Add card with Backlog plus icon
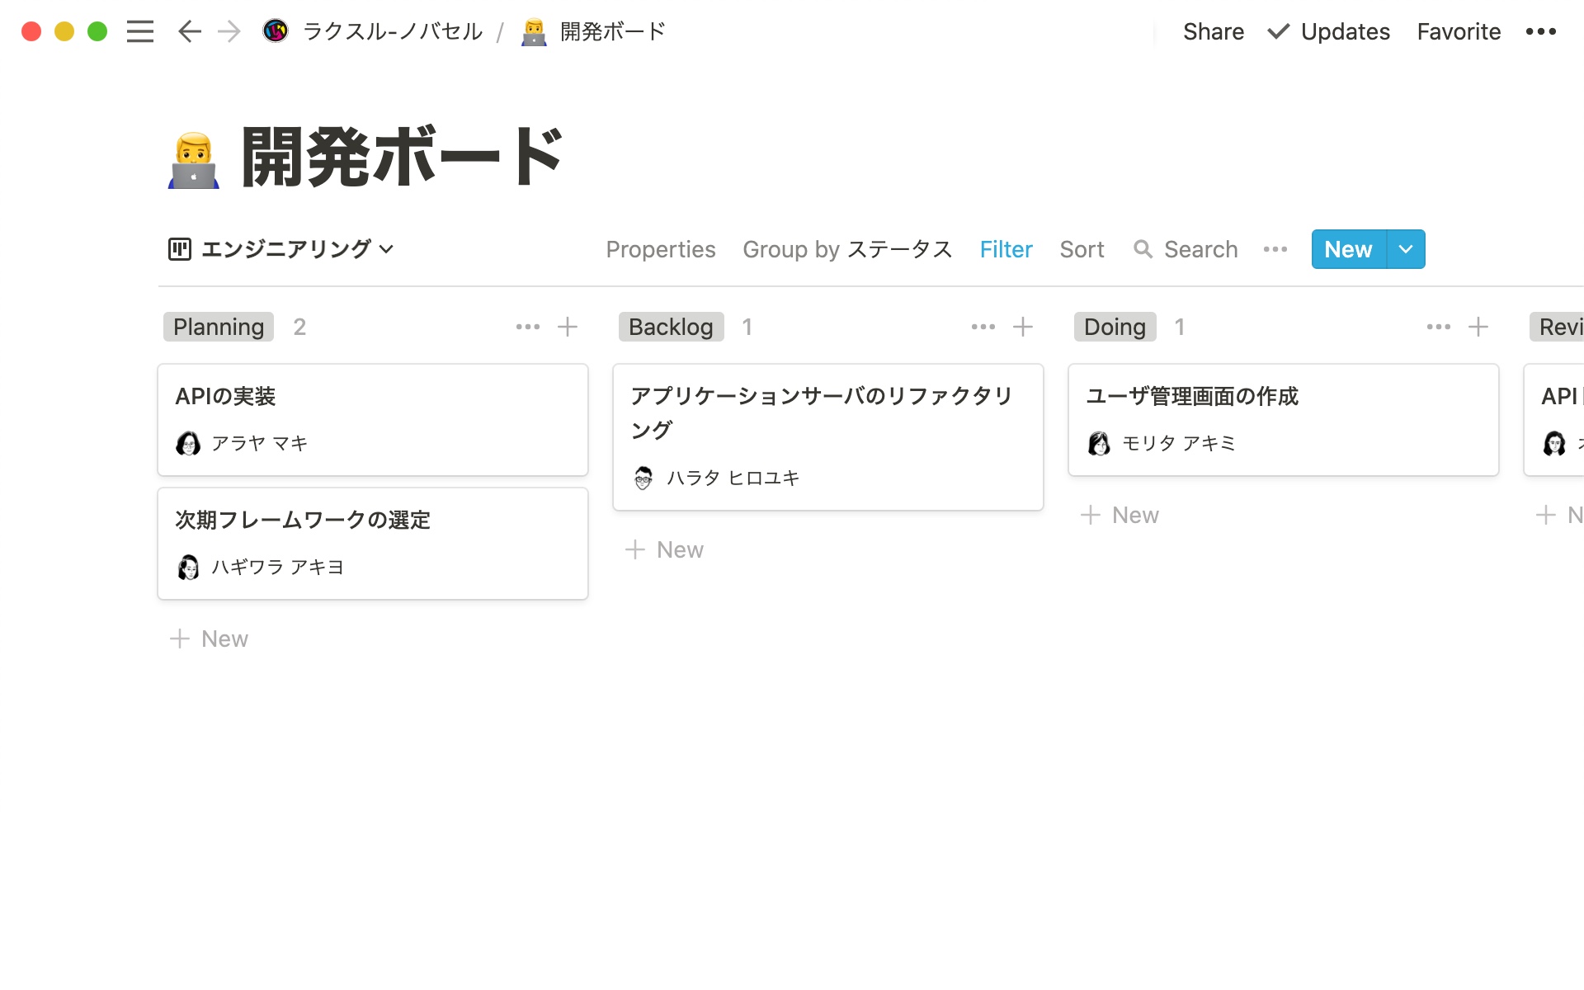Screen dimensions: 1584x990 click(x=1023, y=327)
